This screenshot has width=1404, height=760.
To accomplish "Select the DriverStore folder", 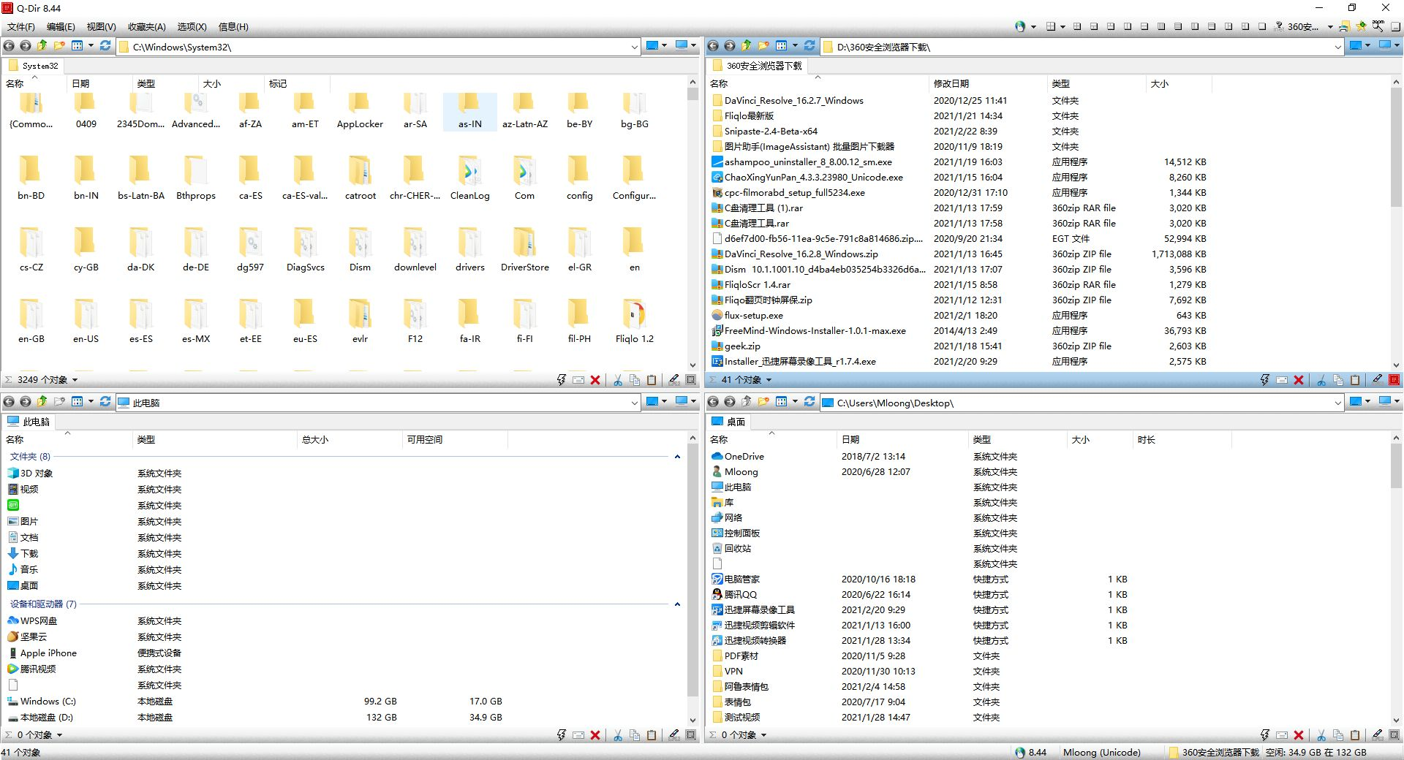I will [524, 250].
